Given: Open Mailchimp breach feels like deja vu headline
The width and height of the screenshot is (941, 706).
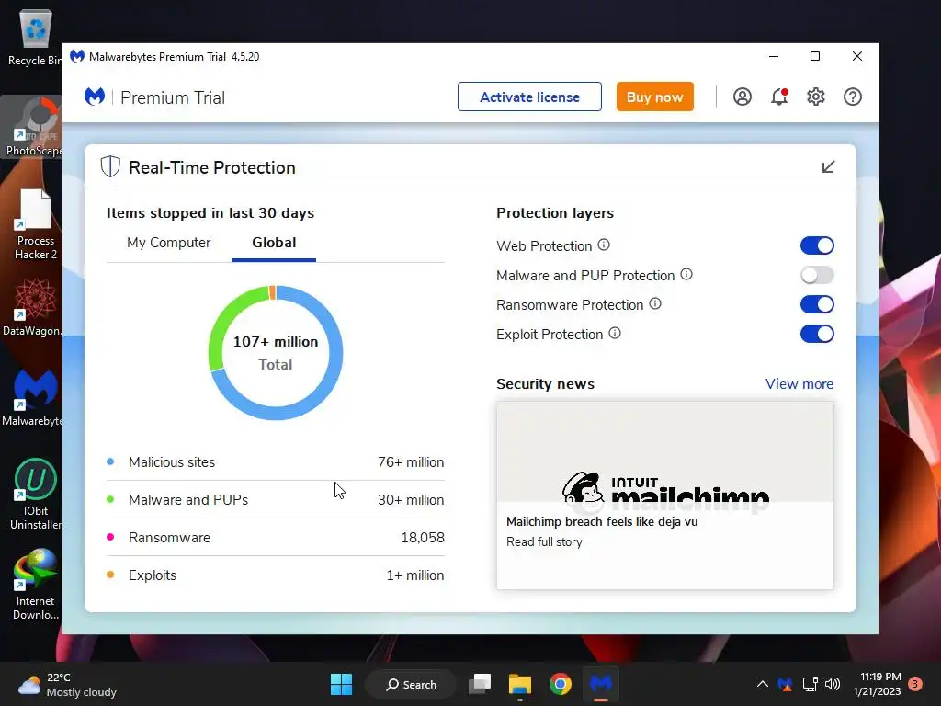Looking at the screenshot, I should (x=602, y=522).
